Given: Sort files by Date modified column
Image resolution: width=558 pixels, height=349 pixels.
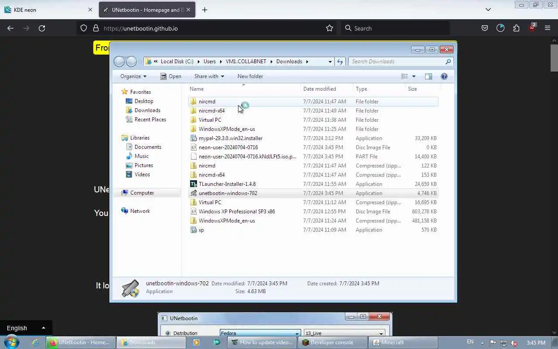Looking at the screenshot, I should point(327,89).
